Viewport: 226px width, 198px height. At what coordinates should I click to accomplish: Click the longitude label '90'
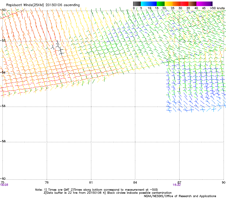[x=224, y=182]
